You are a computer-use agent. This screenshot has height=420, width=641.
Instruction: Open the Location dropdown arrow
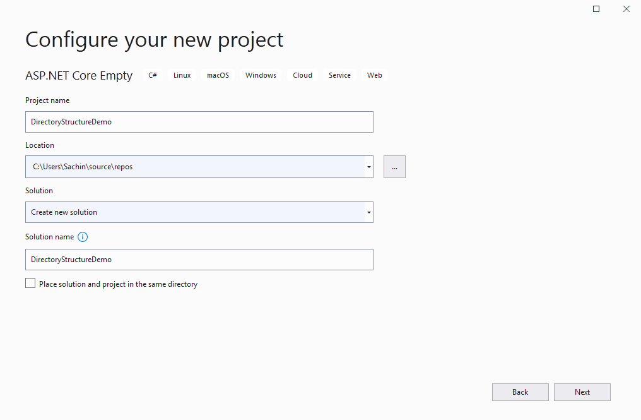368,167
